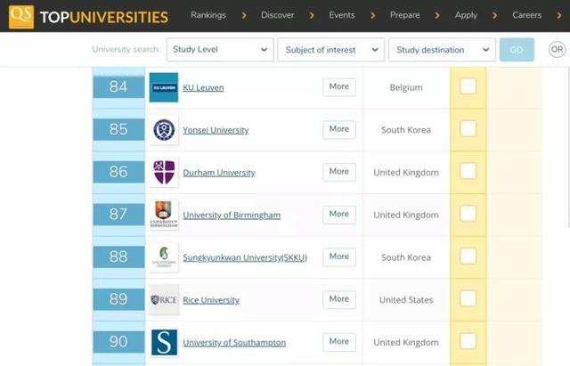
Task: Tick the compare checkbox for Durham University
Action: point(468,171)
